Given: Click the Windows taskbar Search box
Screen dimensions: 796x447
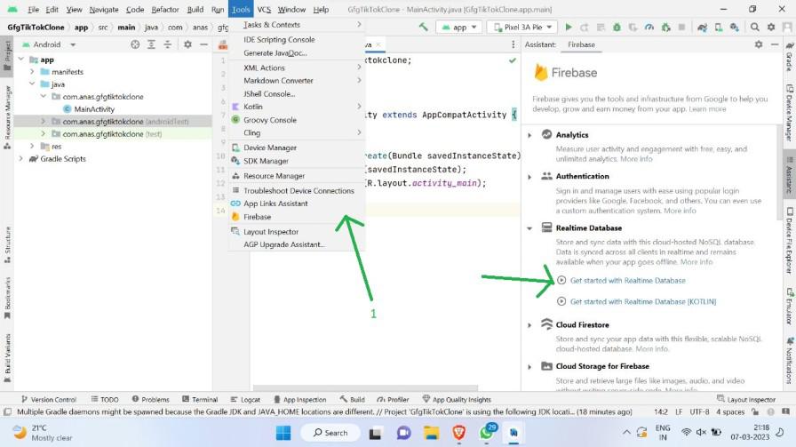Looking at the screenshot, I should [x=330, y=433].
